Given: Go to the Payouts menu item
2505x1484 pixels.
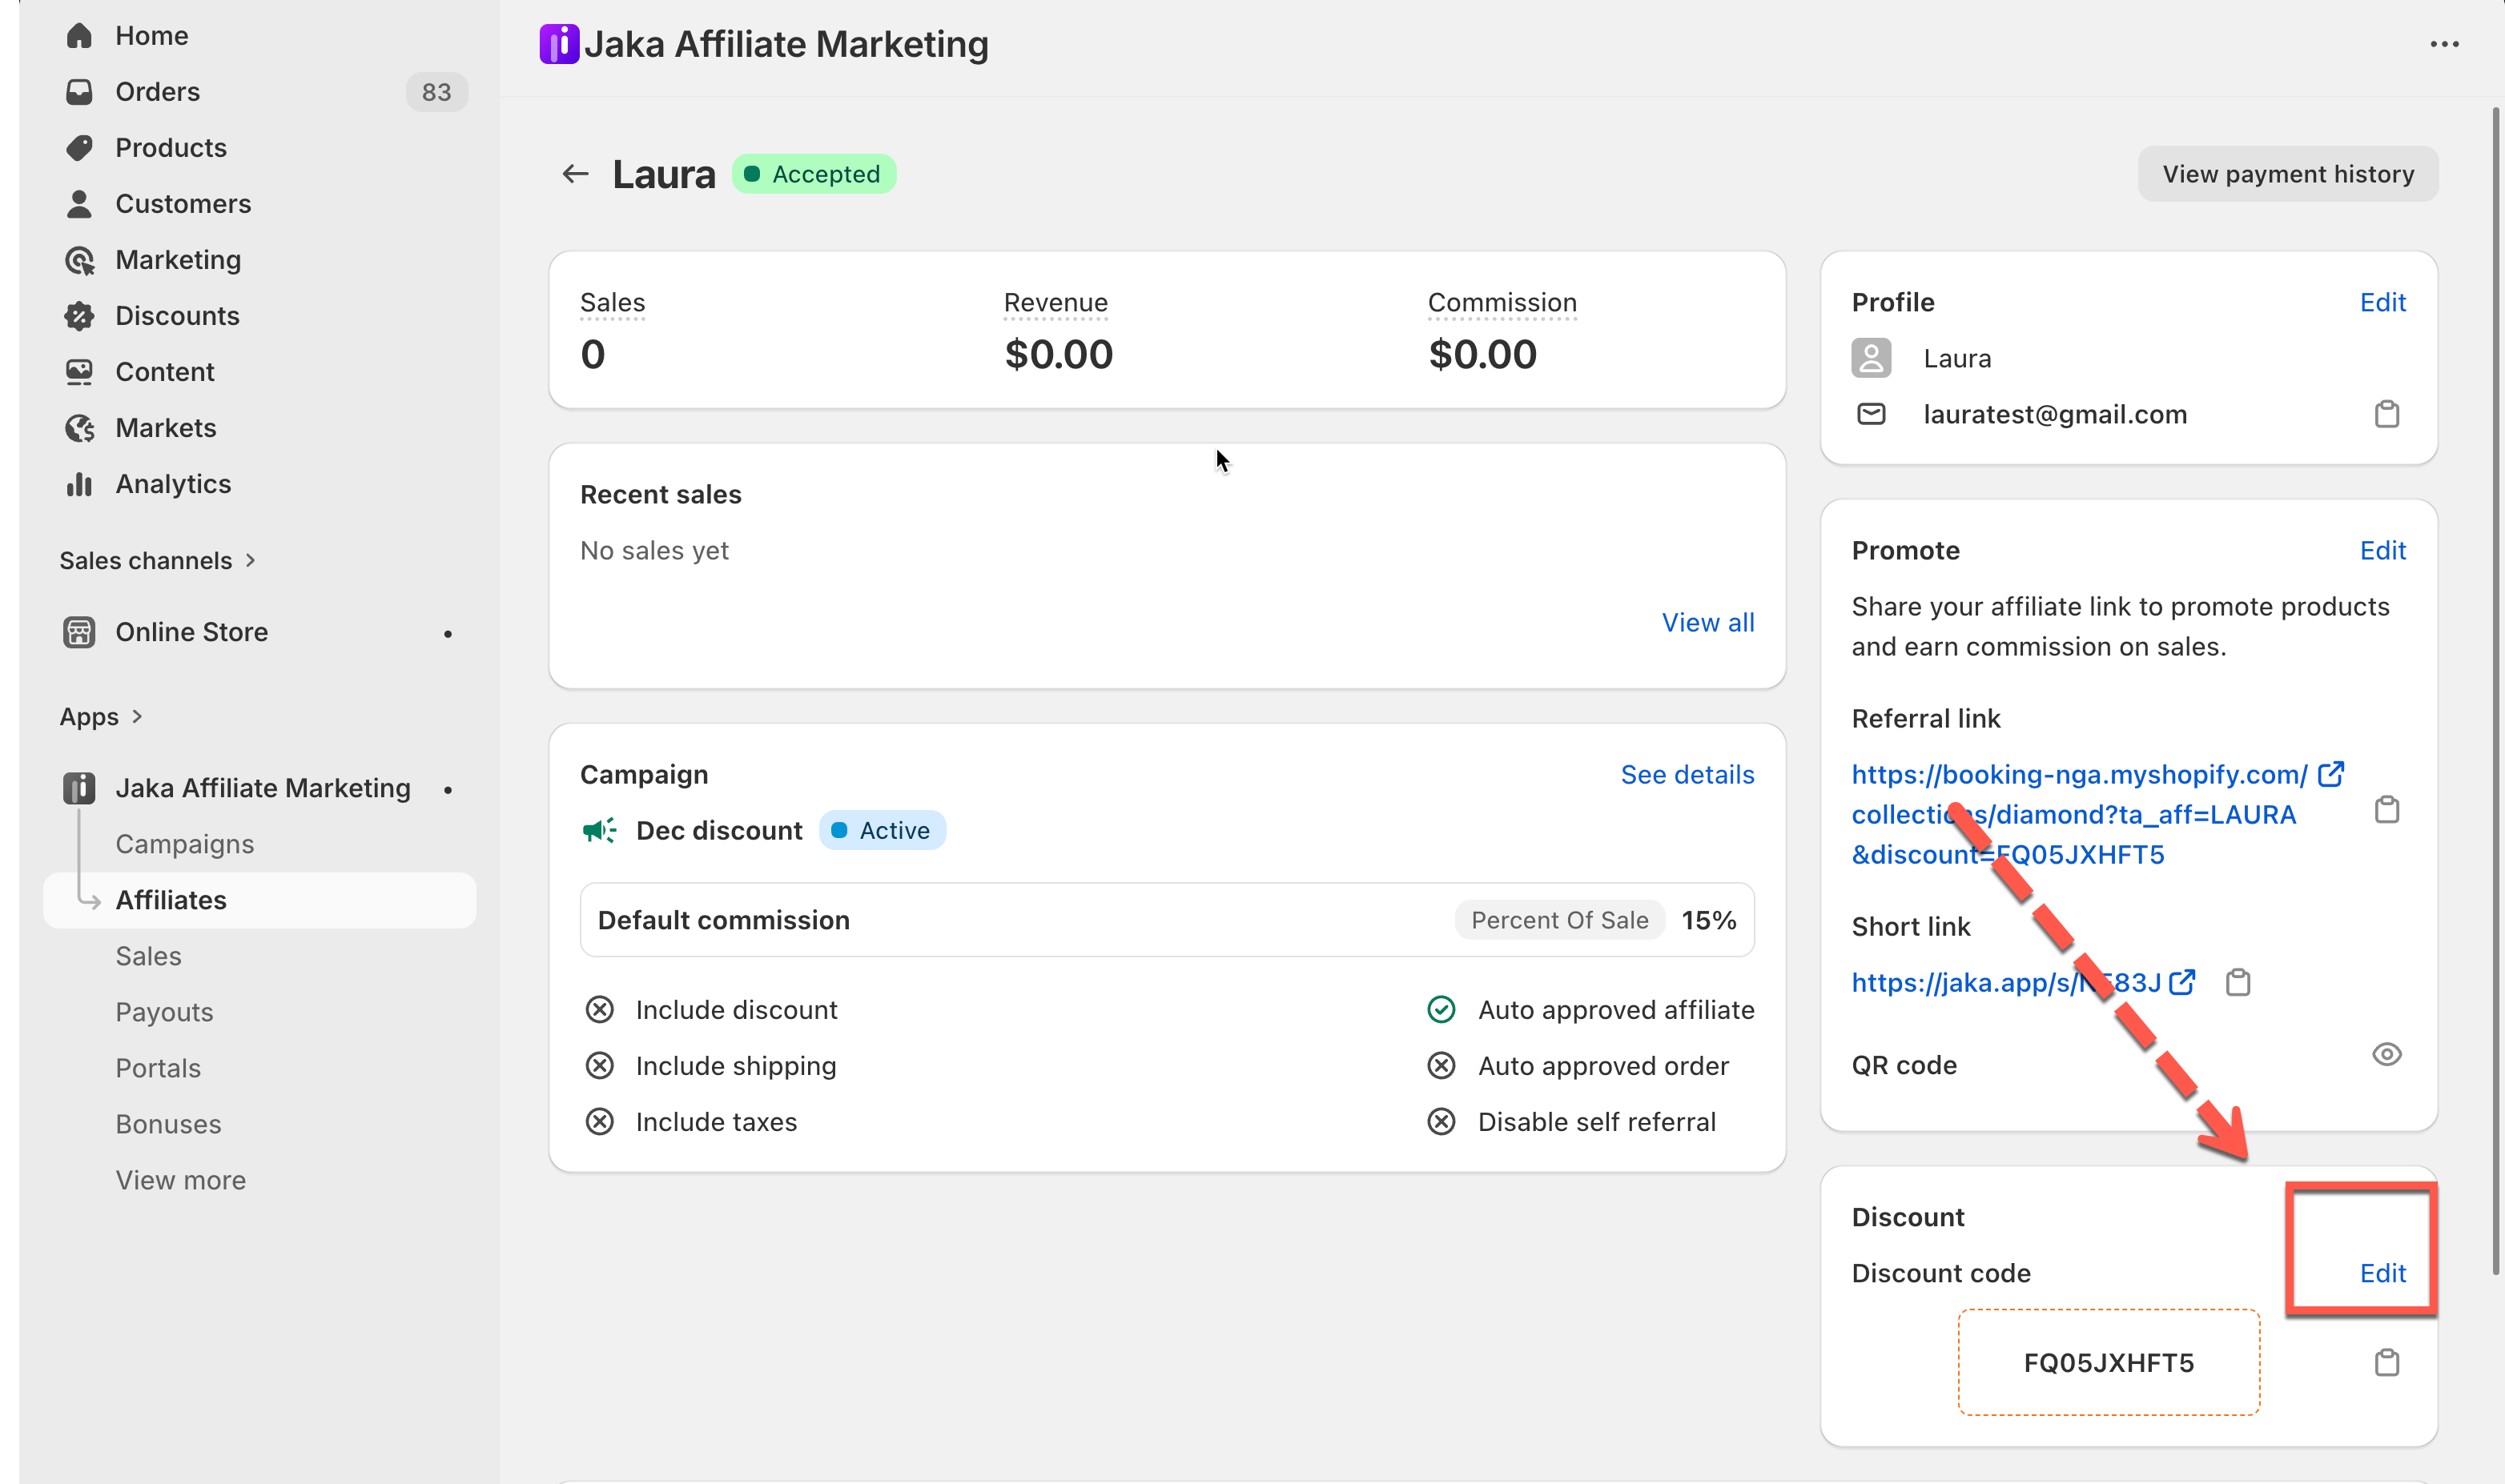Looking at the screenshot, I should 164,1012.
